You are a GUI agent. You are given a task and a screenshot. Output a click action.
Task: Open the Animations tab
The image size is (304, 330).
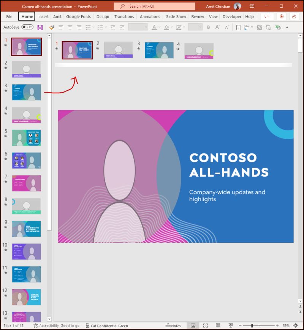coord(150,16)
